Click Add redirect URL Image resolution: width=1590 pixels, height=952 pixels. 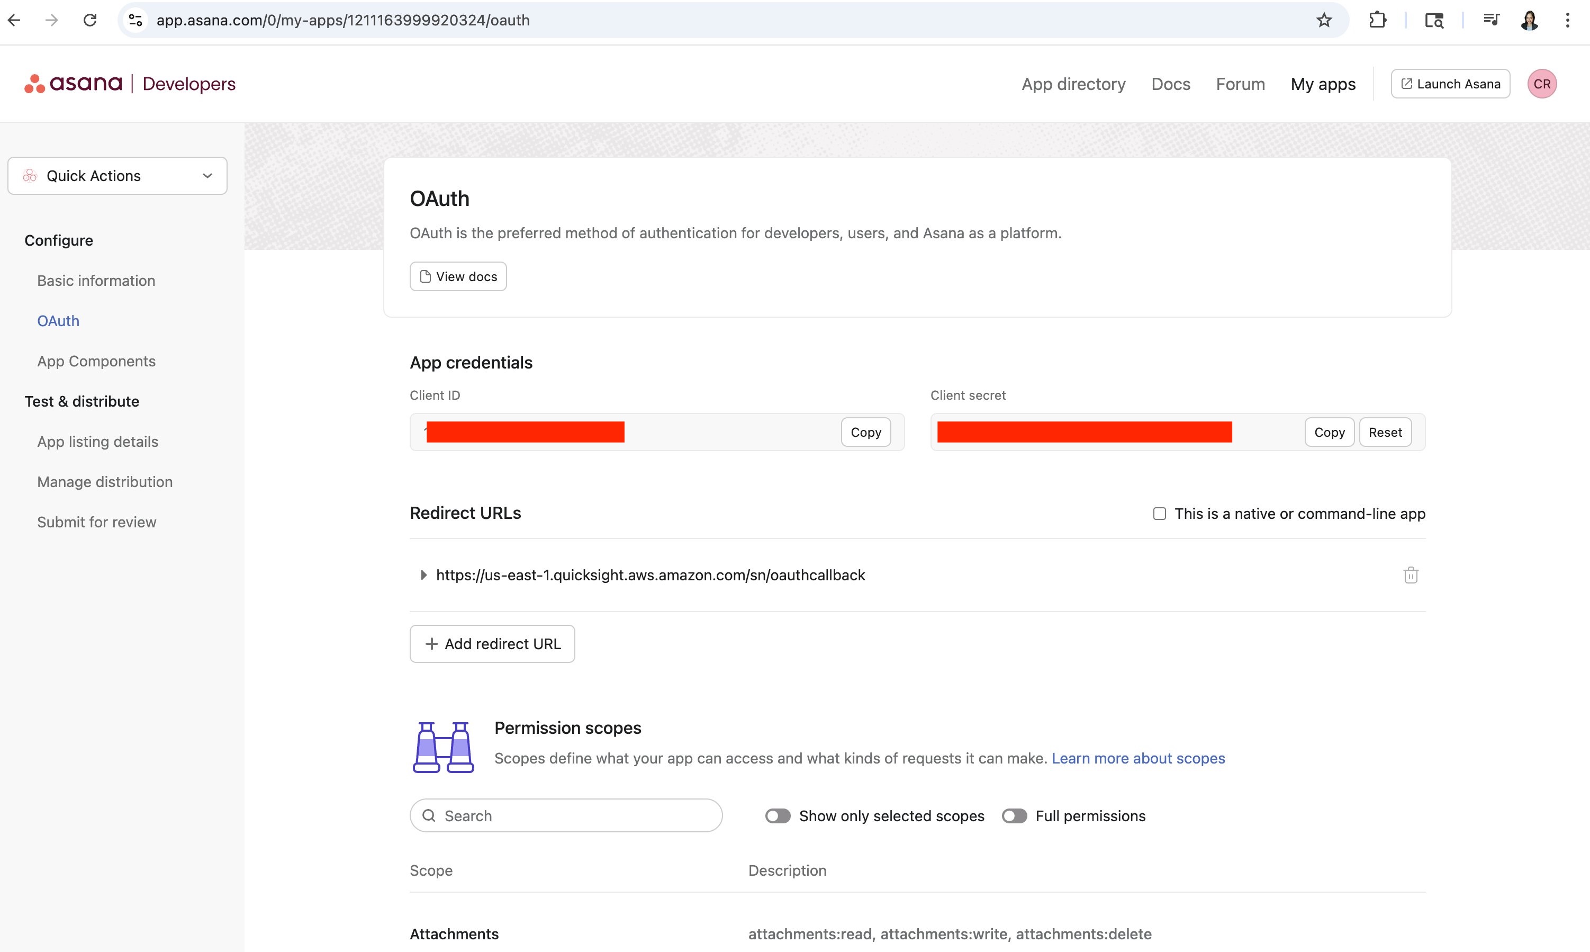tap(492, 643)
